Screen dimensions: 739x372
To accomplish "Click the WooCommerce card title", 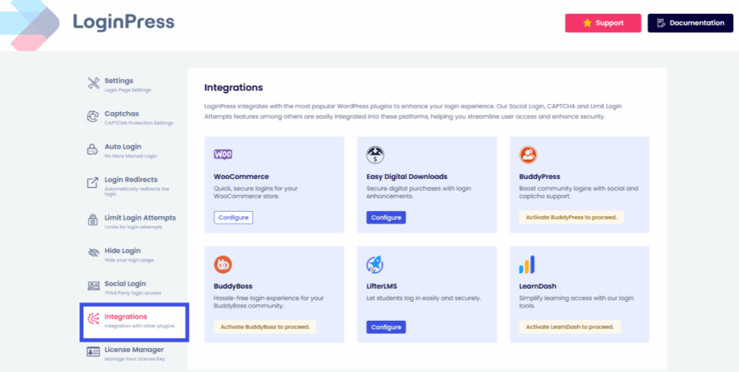I will (241, 177).
